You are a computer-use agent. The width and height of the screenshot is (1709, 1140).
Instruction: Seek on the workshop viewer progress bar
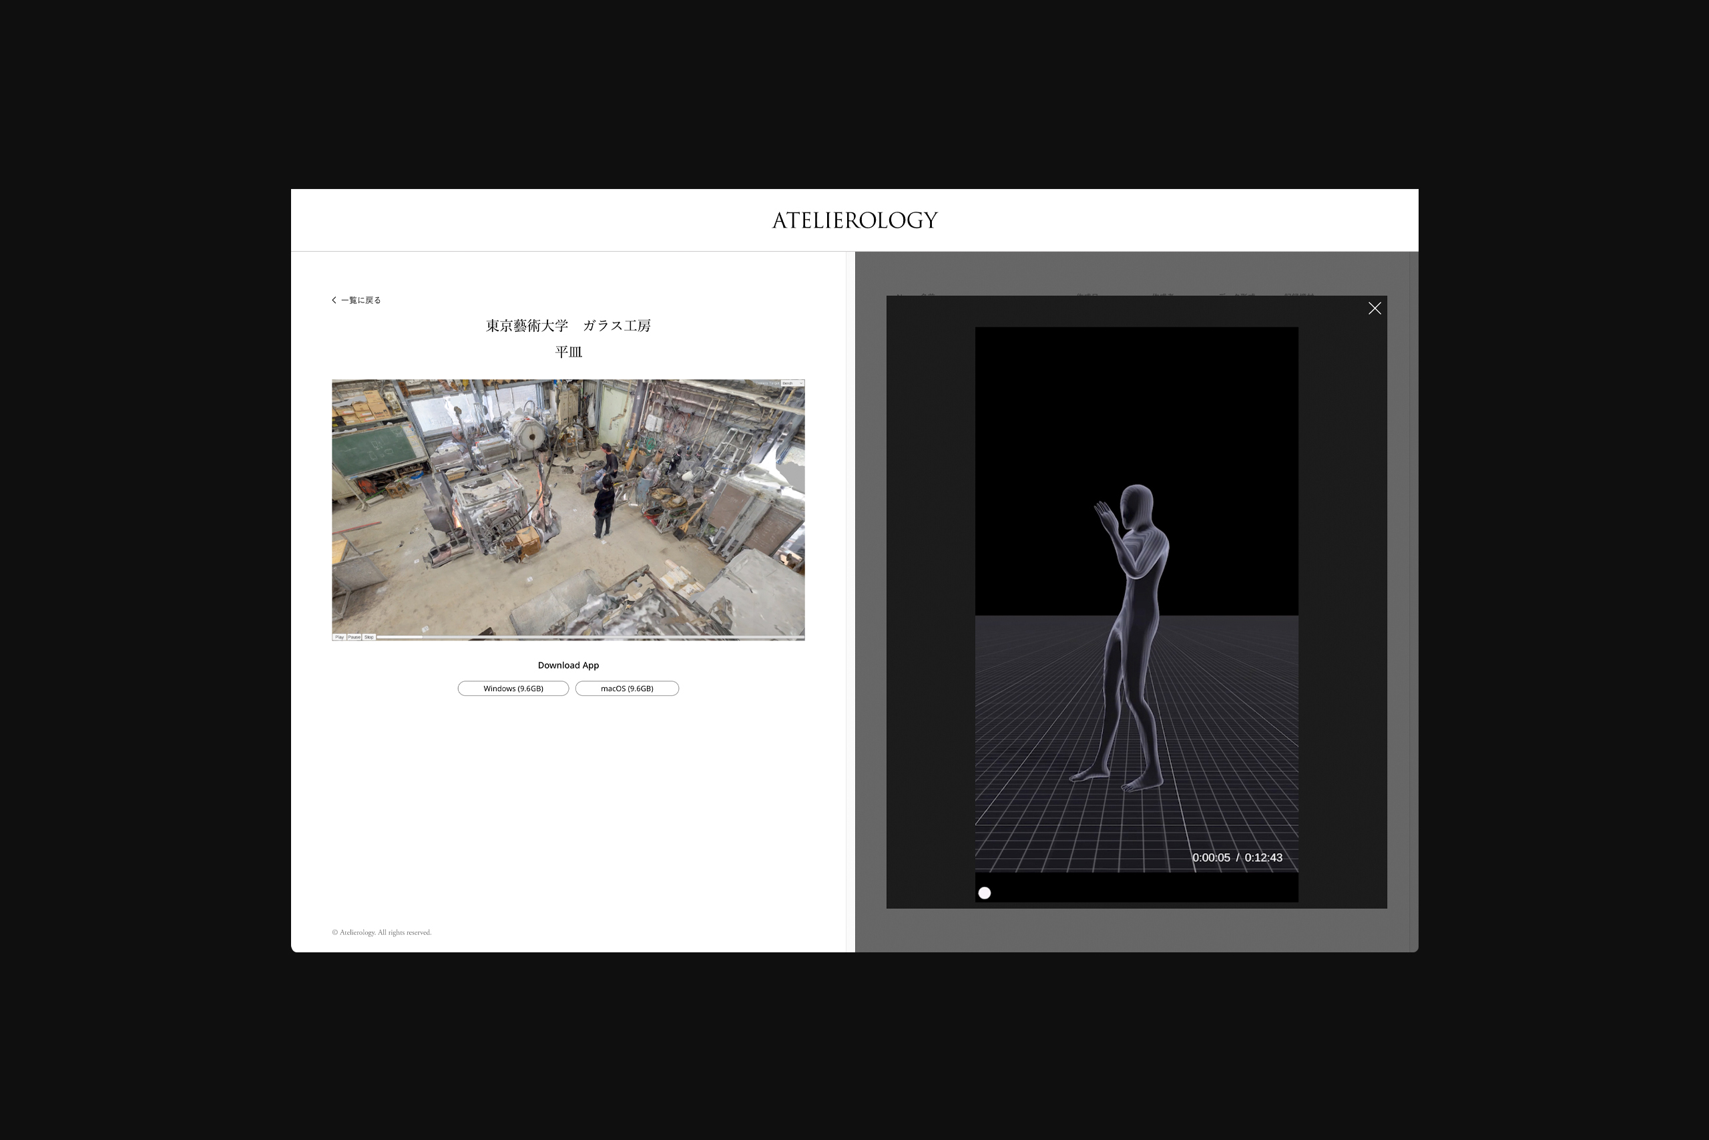click(x=589, y=637)
